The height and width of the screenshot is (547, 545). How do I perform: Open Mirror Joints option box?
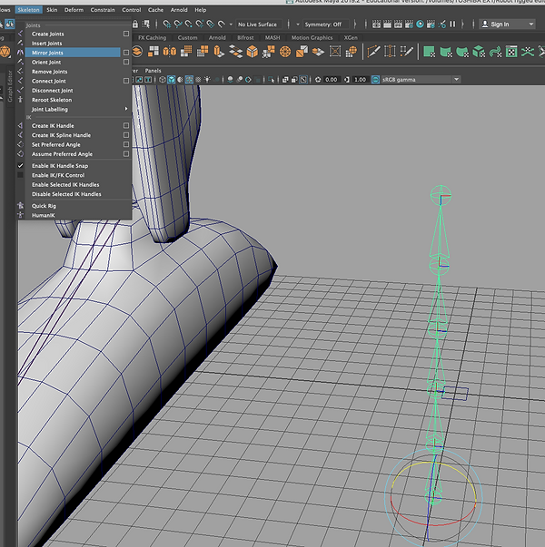pyautogui.click(x=126, y=53)
